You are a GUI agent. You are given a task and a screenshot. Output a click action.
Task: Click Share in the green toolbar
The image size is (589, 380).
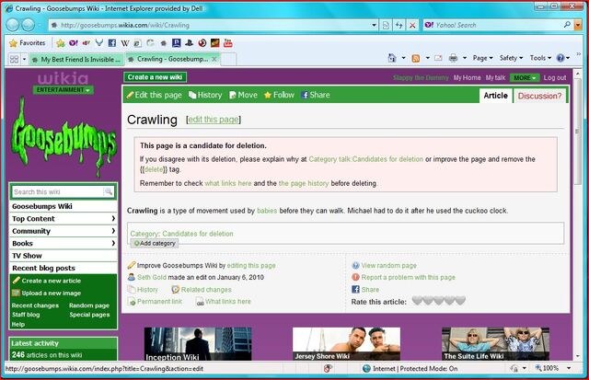tap(316, 95)
